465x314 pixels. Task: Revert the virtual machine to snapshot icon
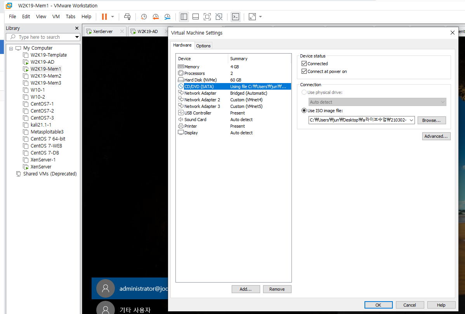pyautogui.click(x=156, y=17)
